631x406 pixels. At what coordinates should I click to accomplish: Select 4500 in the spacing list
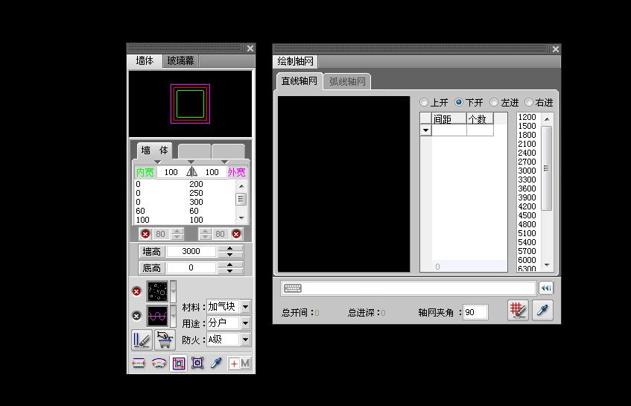[x=527, y=215]
